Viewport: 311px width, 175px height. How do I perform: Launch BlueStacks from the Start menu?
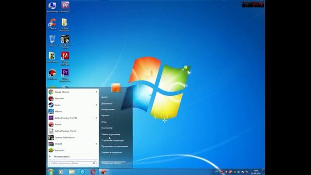click(73, 150)
